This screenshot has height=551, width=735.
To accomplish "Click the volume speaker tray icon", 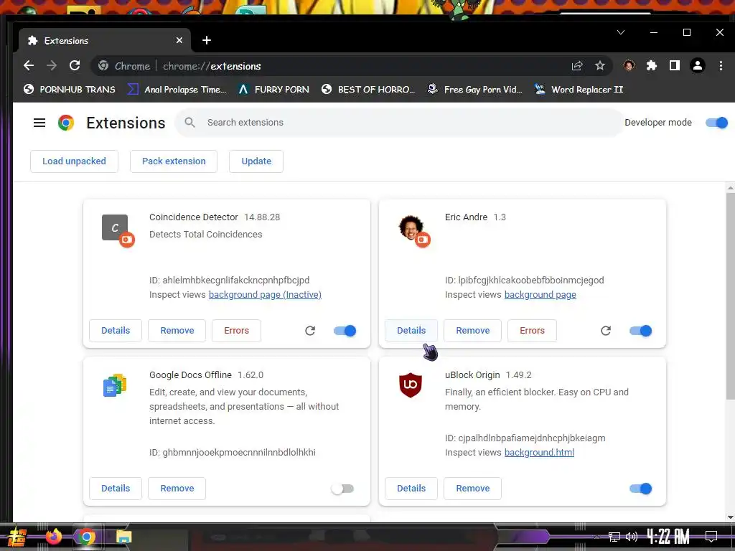I will pos(632,537).
